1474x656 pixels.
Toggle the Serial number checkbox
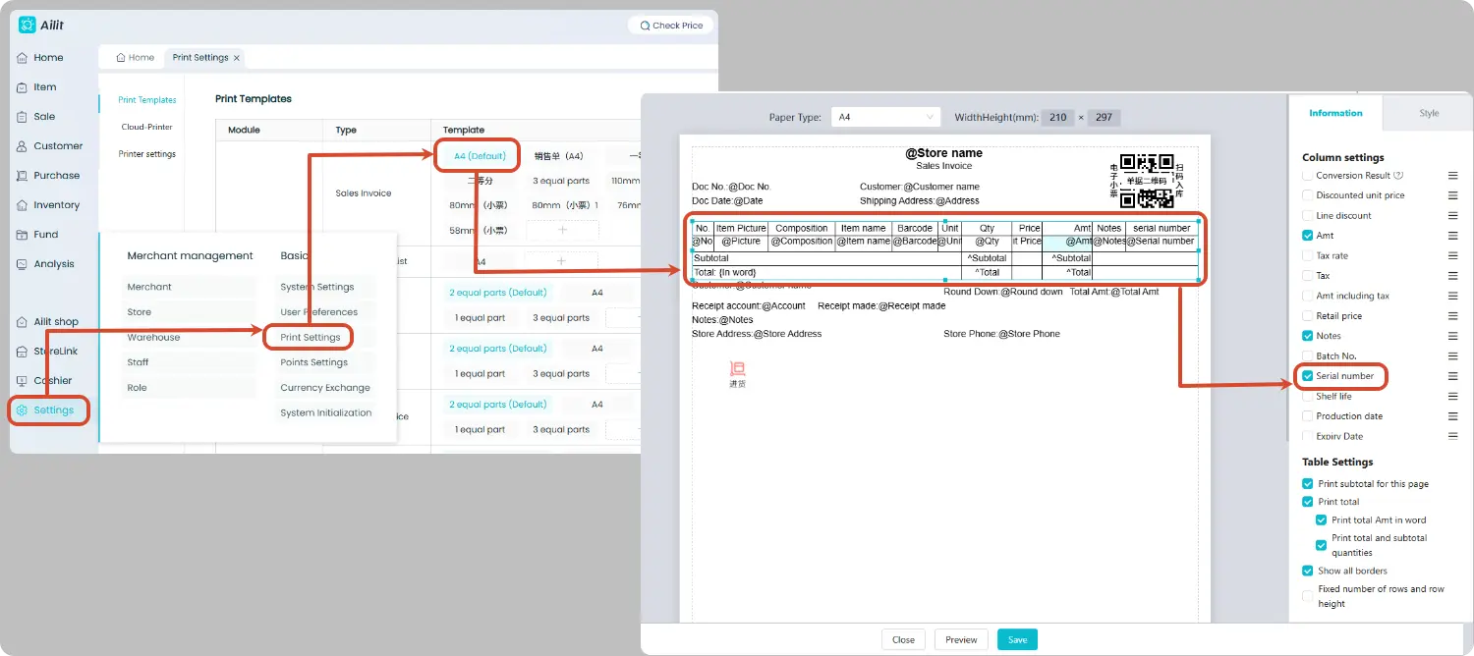point(1307,376)
